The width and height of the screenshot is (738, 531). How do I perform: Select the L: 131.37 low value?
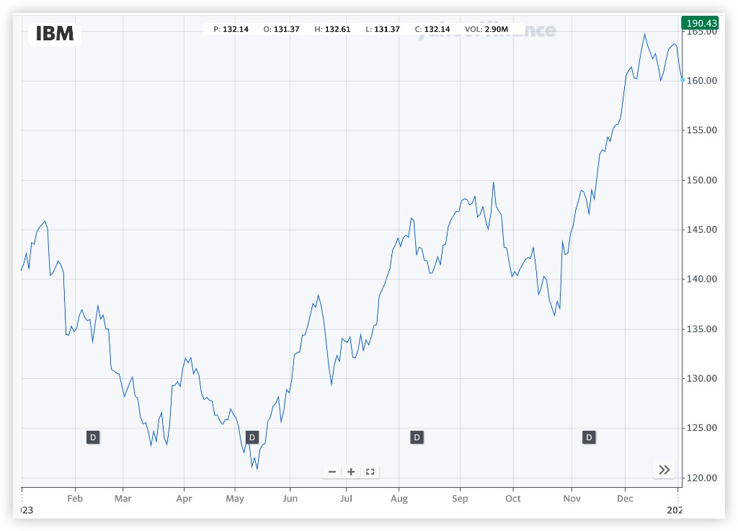[382, 29]
